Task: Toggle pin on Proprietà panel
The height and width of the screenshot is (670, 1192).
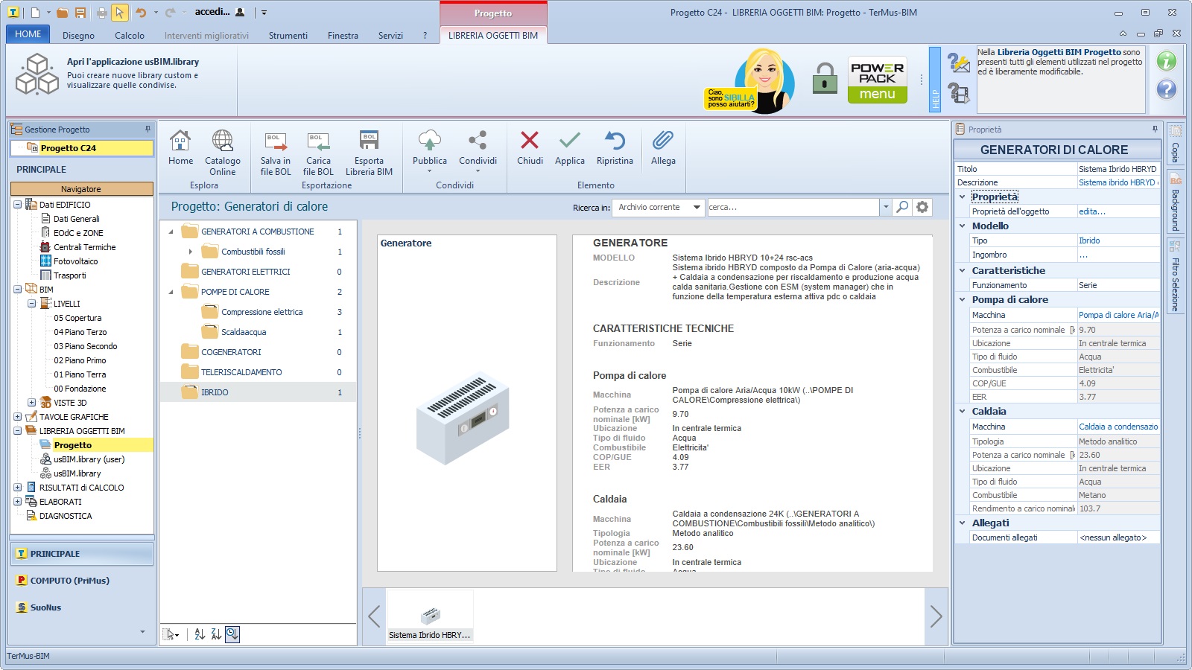Action: 1155,130
